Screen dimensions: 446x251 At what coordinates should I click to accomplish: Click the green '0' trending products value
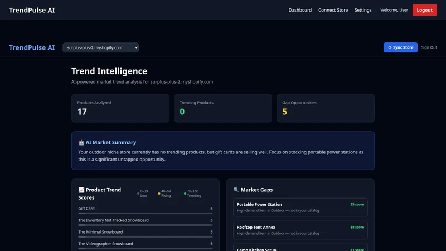[182, 112]
